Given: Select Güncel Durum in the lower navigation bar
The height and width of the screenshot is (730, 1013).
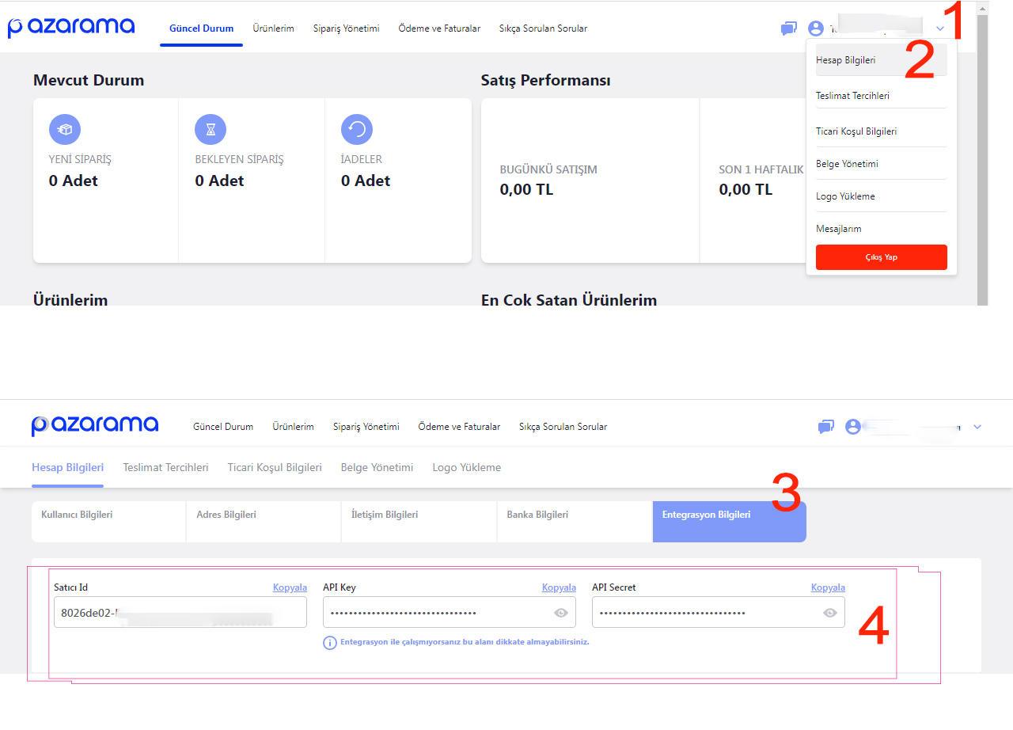Looking at the screenshot, I should pyautogui.click(x=223, y=427).
